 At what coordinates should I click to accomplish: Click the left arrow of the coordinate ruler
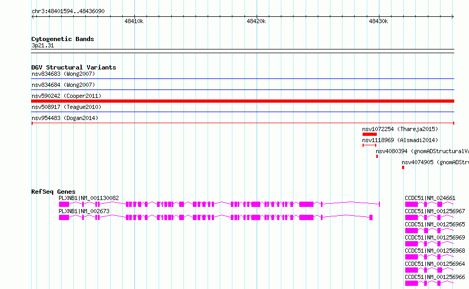point(33,16)
